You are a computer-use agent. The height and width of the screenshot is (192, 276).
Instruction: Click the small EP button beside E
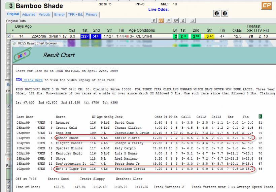(161, 21)
